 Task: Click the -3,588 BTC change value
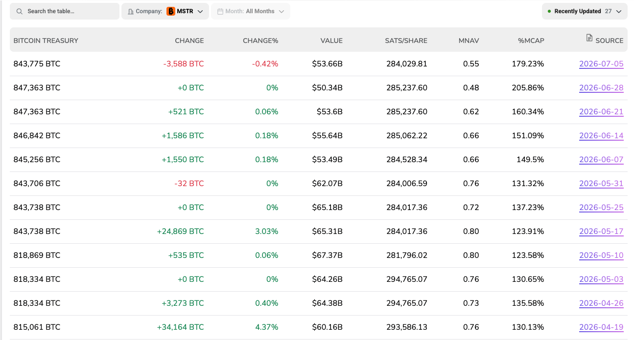click(184, 64)
